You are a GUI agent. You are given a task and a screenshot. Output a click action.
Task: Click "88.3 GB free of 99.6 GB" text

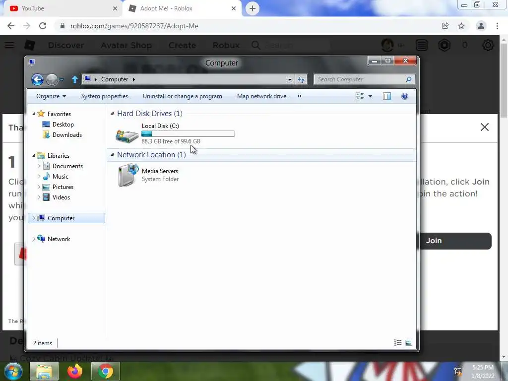tap(171, 141)
